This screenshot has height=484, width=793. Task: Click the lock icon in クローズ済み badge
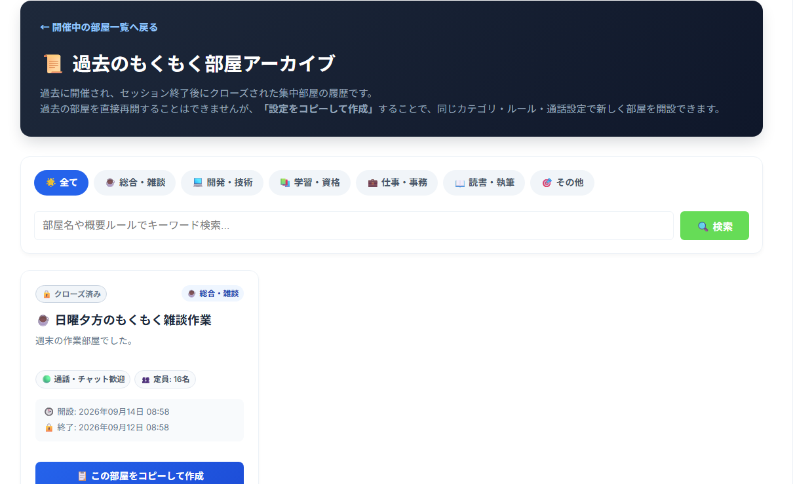click(47, 294)
